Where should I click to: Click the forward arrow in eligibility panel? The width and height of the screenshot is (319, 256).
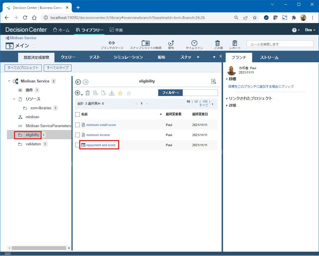coord(86,82)
